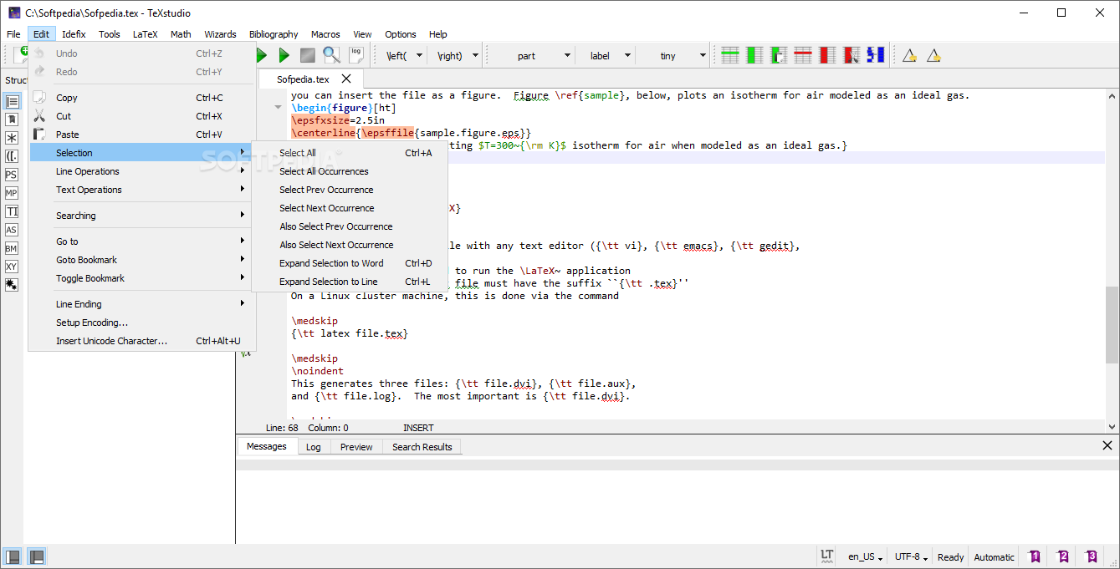Click the first green table-row icon
Screen dimensions: 1120x569
click(x=730, y=56)
